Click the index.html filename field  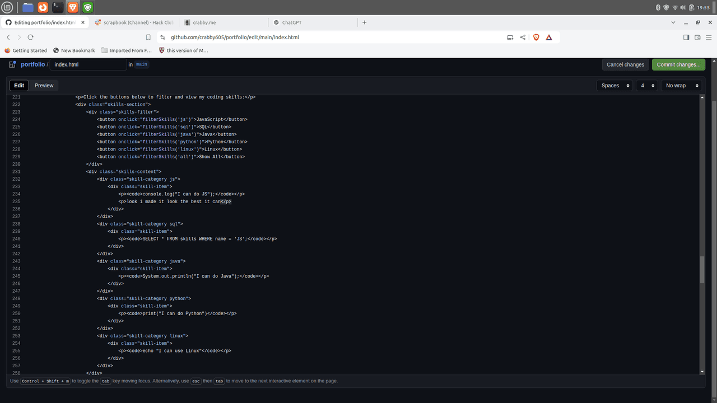pyautogui.click(x=88, y=64)
